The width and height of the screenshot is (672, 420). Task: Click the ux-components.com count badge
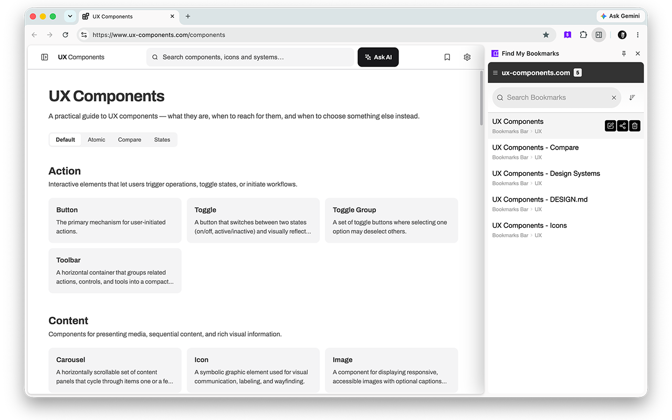pyautogui.click(x=577, y=73)
